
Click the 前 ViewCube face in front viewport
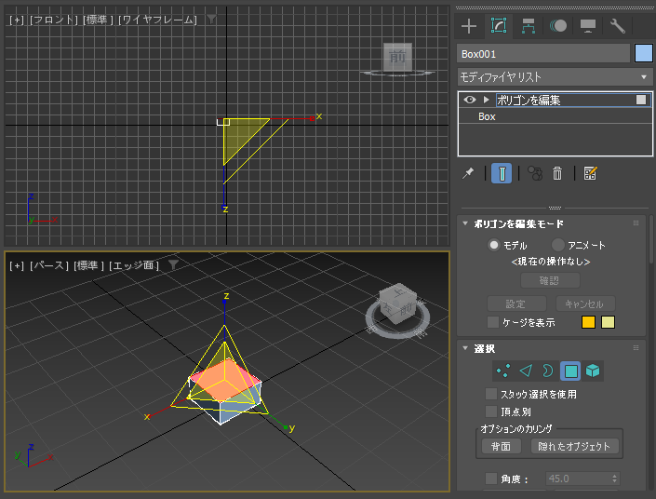(x=397, y=57)
